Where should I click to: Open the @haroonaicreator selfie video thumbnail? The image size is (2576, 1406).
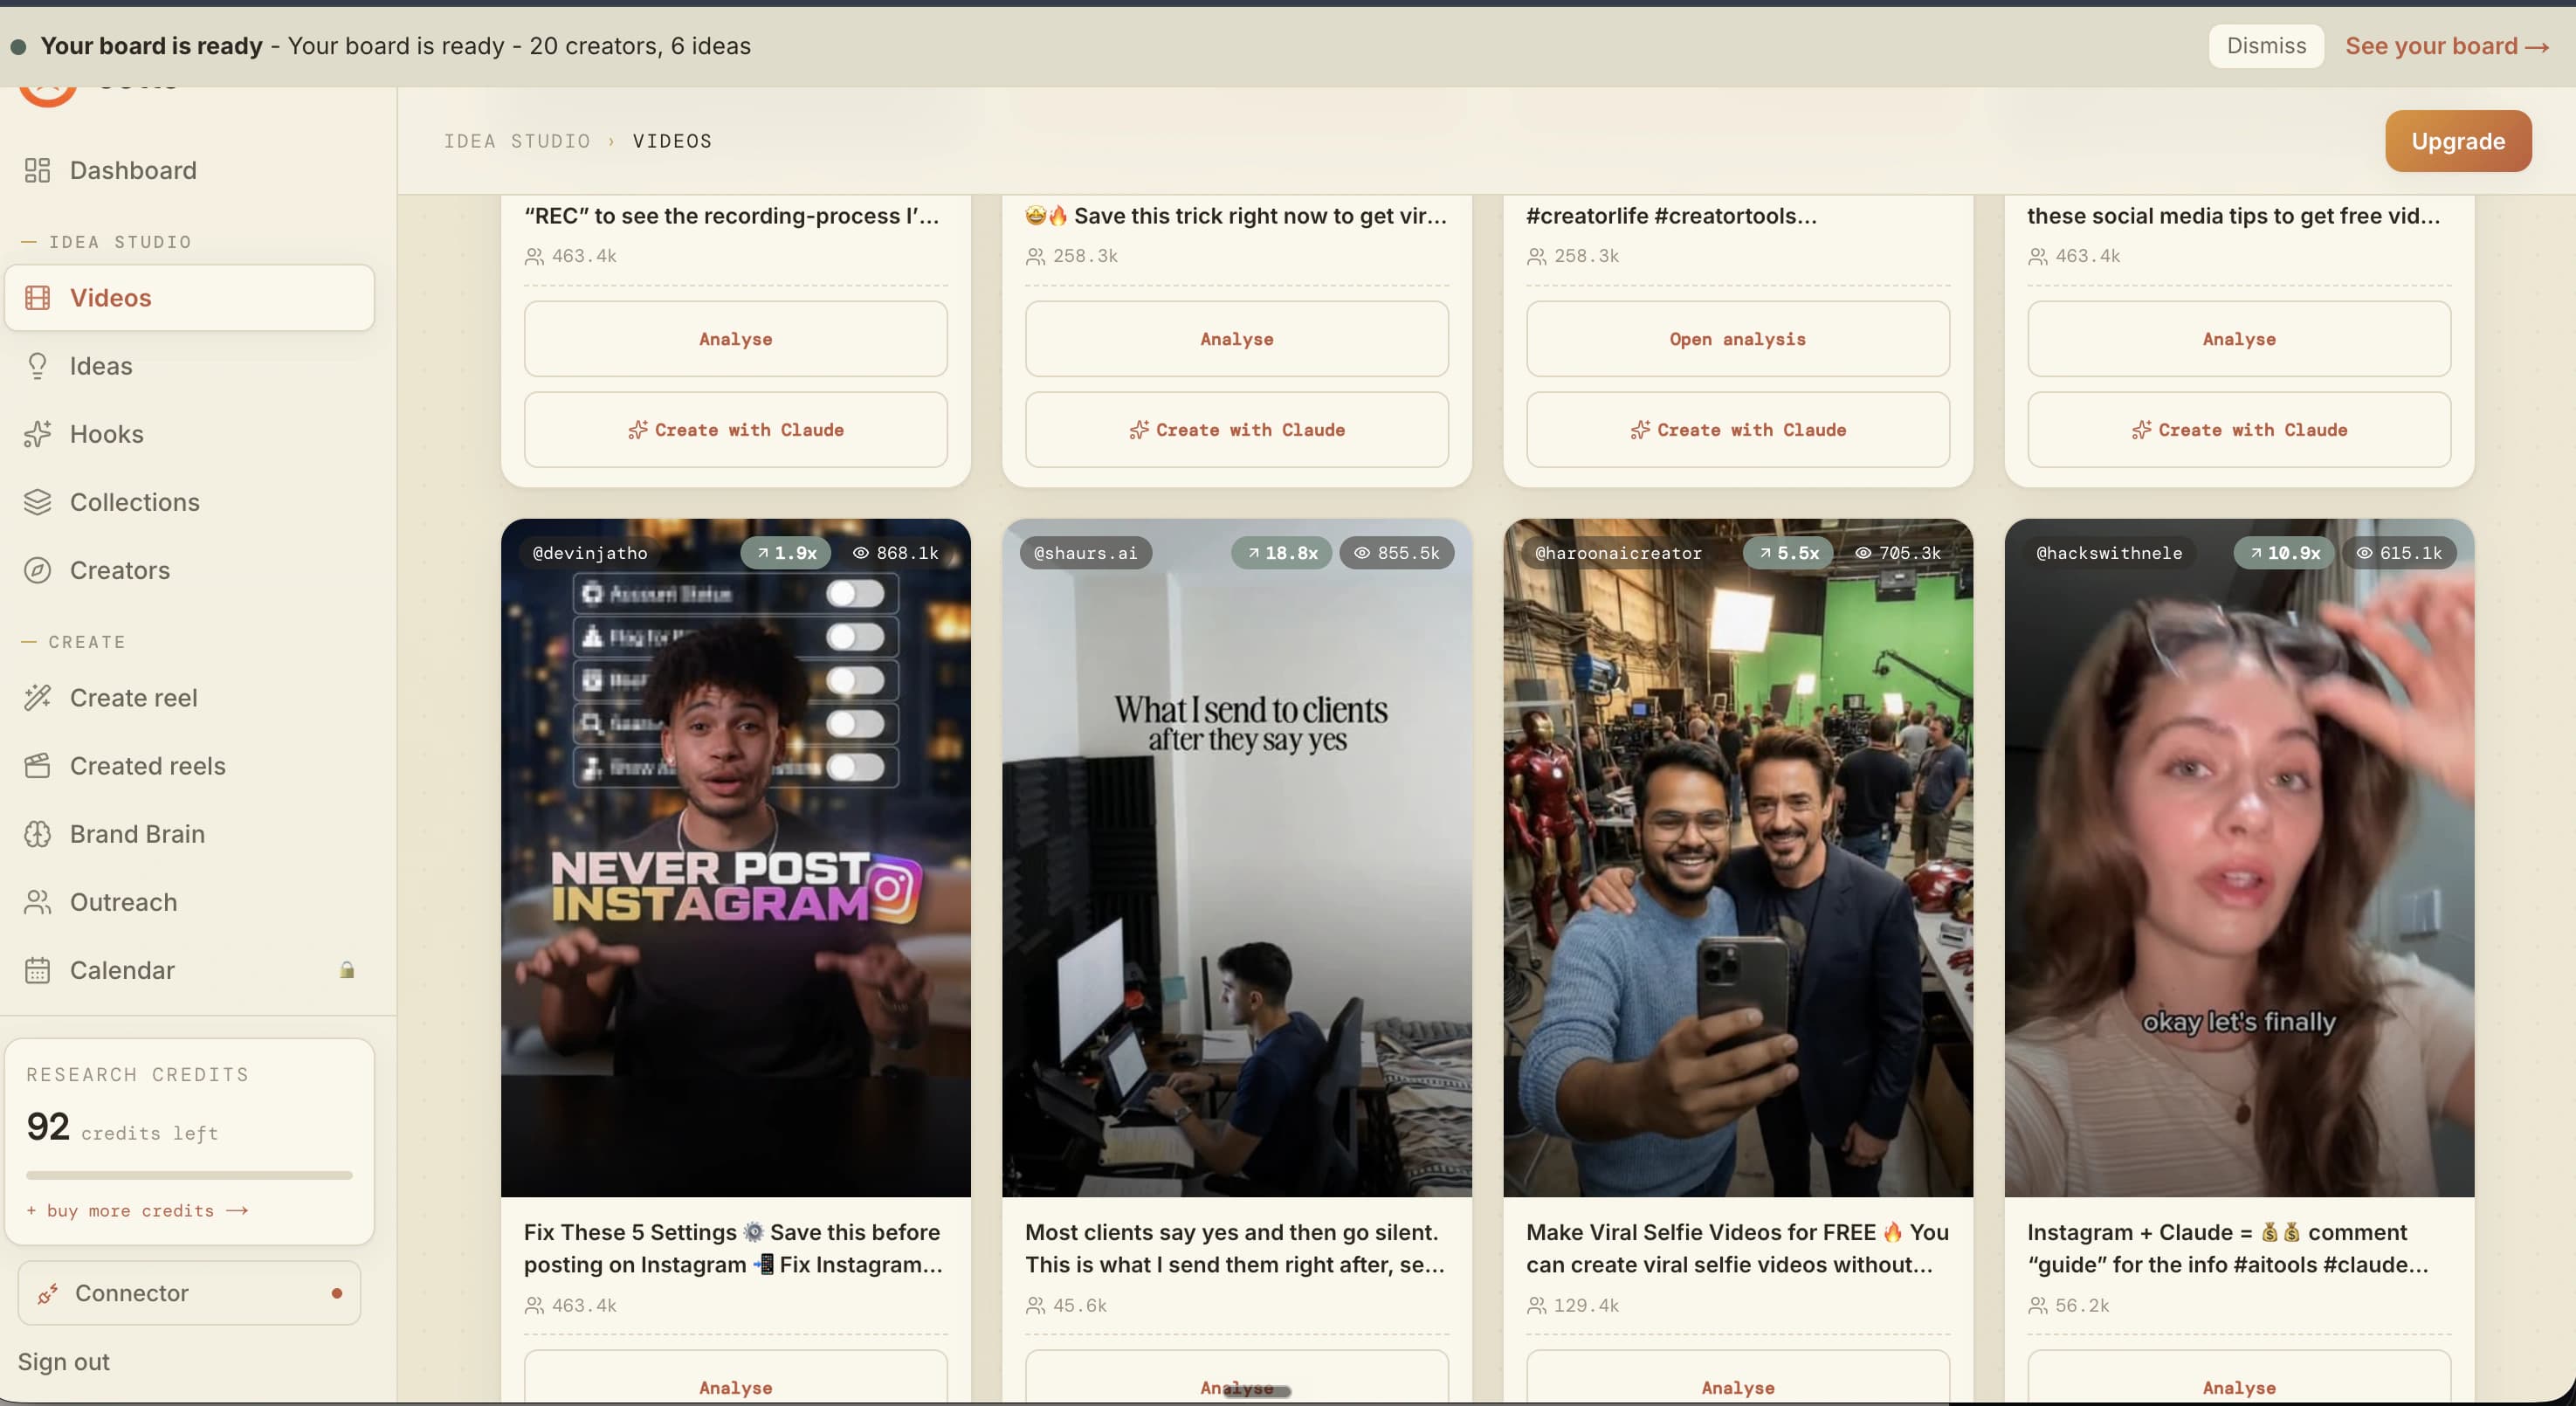(1738, 858)
